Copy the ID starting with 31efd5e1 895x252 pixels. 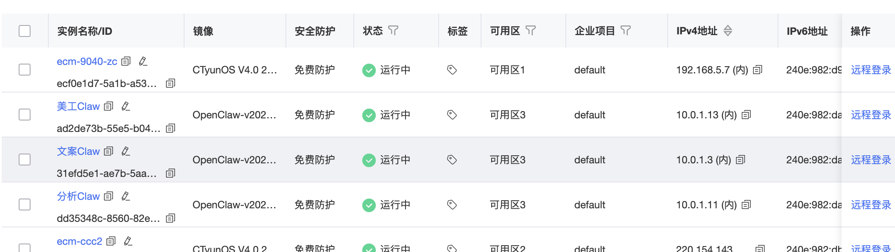(171, 173)
